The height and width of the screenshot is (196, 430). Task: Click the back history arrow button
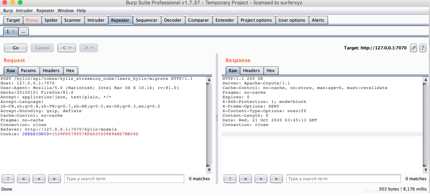tap(67, 48)
